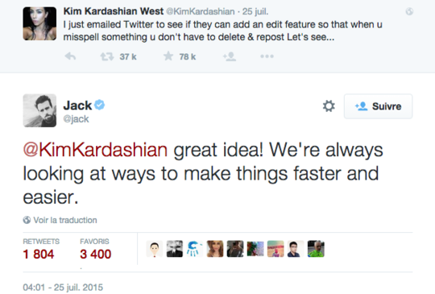Click the globe icon on Kim's tweet
435x294 pixels.
pos(409,11)
